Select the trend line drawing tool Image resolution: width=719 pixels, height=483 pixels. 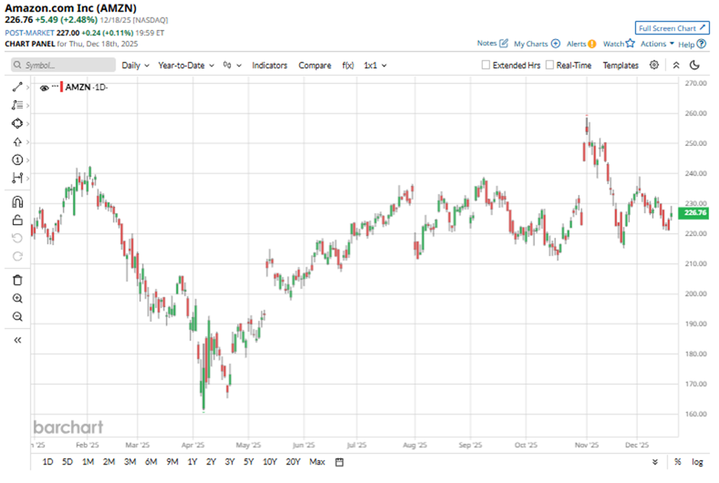coord(17,87)
